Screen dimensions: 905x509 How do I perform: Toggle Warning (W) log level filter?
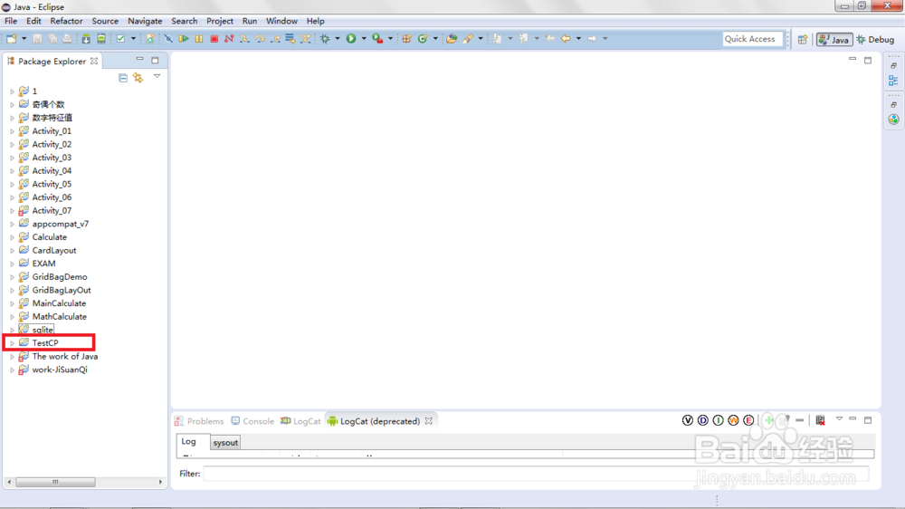click(x=734, y=420)
